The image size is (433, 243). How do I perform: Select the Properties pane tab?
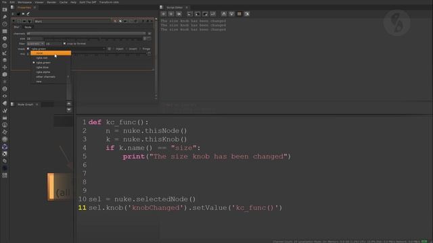[x=24, y=7]
